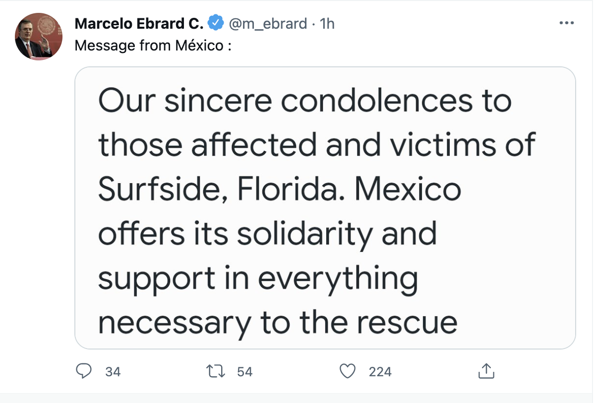This screenshot has height=403, width=596.
Task: Click the reply count 34
Action: coord(113,371)
